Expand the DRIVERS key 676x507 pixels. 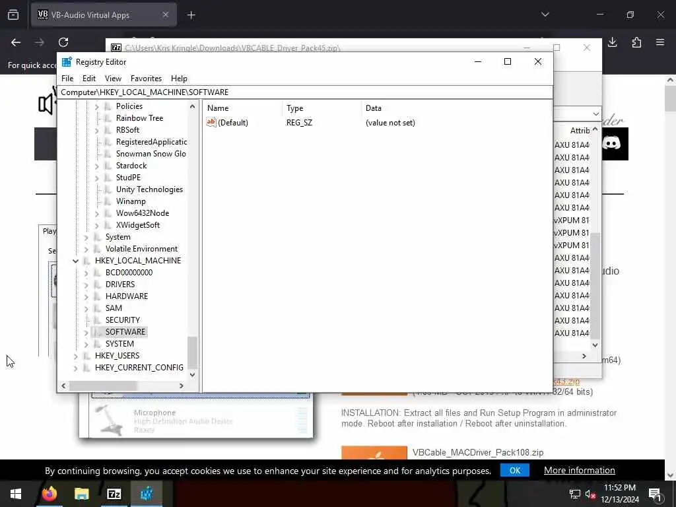(86, 285)
